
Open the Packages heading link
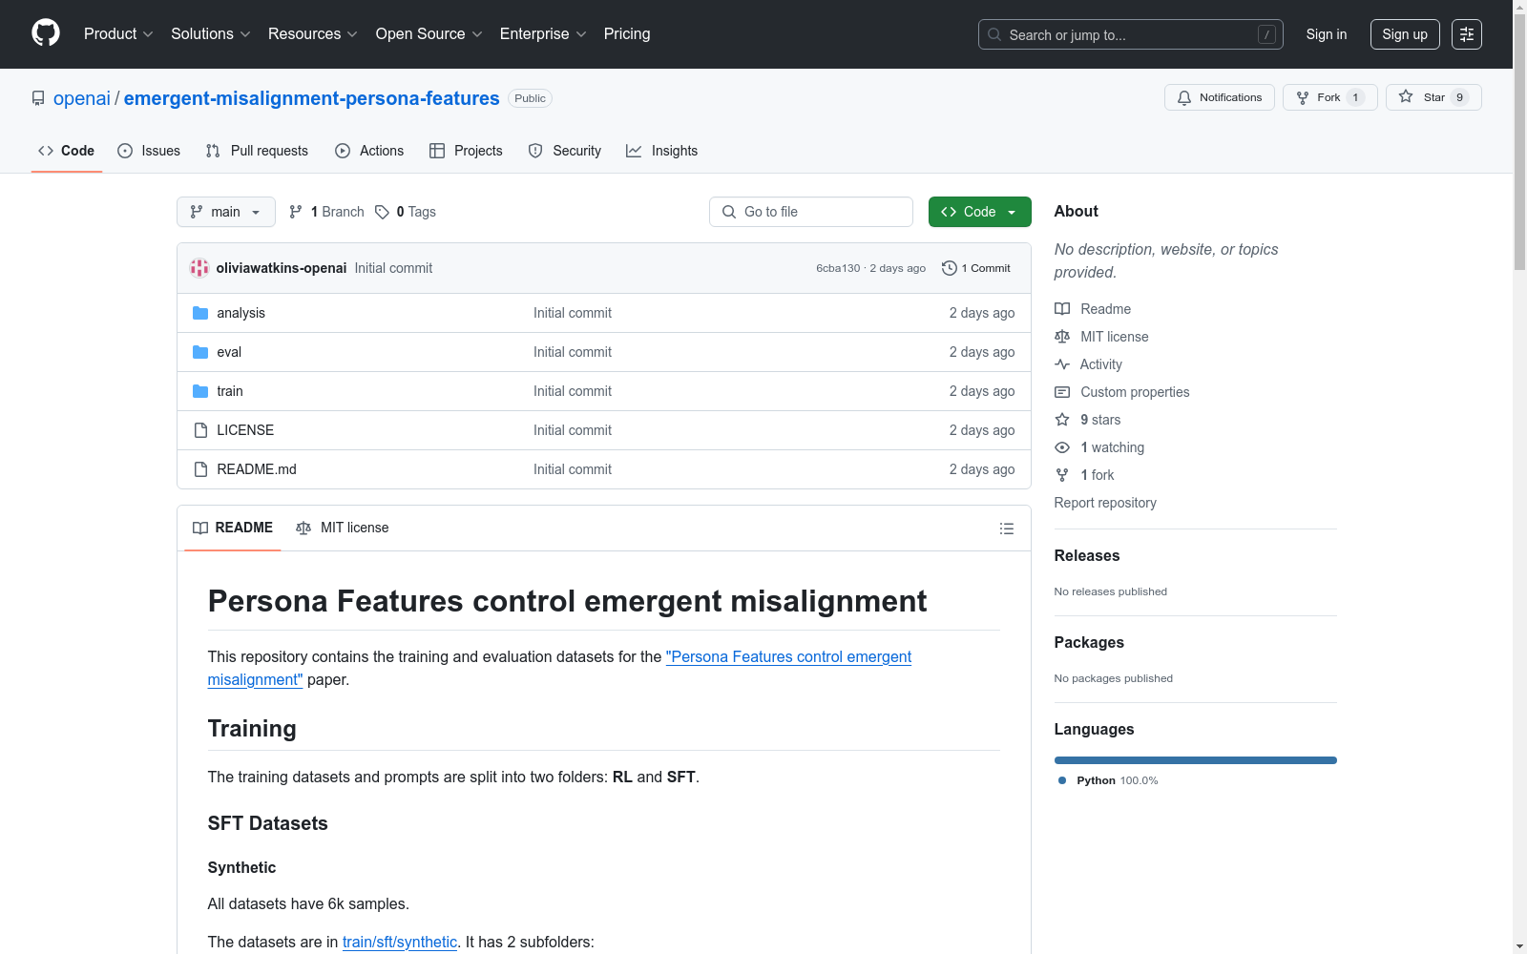click(x=1089, y=642)
